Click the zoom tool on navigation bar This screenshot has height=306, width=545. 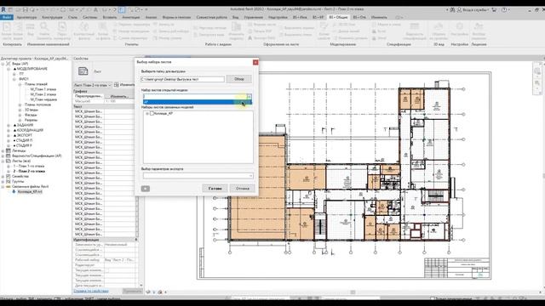pos(537,83)
